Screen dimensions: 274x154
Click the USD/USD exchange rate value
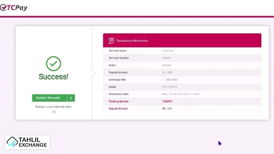[170, 79]
